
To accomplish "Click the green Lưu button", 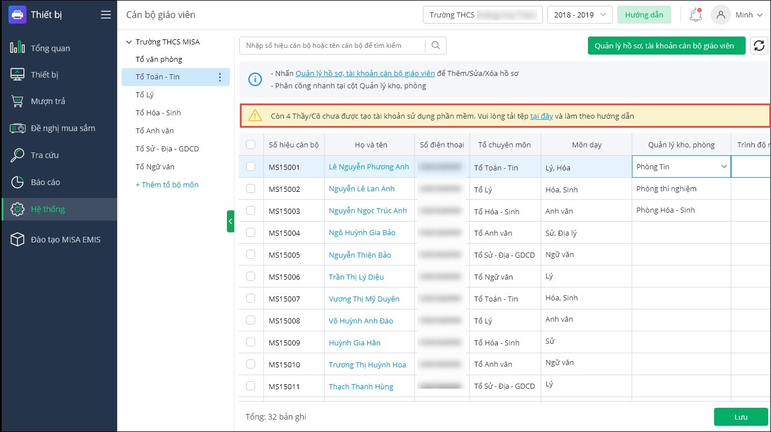I will tap(741, 417).
